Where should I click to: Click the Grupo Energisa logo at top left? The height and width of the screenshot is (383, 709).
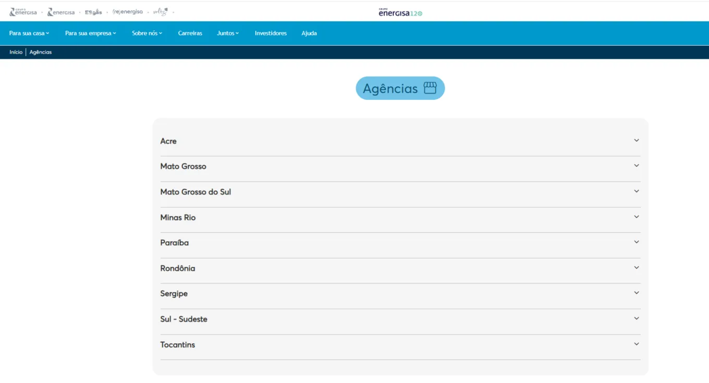point(23,12)
